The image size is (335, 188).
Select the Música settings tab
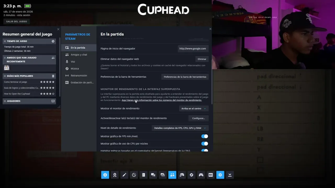pyautogui.click(x=79, y=69)
